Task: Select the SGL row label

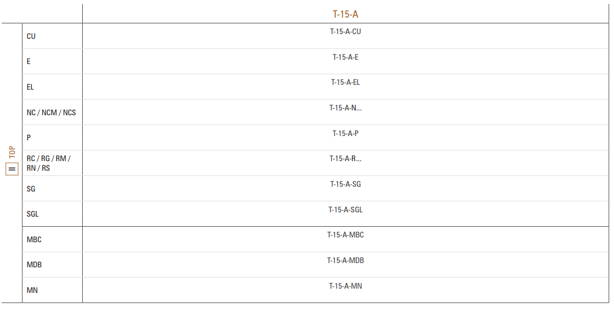Action: (33, 214)
